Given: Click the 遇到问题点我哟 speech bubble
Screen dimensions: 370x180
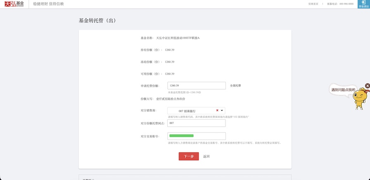Looking at the screenshot, I should click(x=343, y=90).
